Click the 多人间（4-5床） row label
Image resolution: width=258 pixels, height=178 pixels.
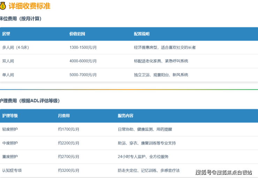tap(15, 47)
